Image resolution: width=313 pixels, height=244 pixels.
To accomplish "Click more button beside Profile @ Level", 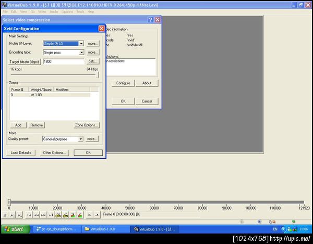I will (93, 44).
